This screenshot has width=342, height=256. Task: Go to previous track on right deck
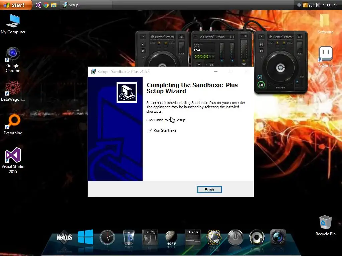point(261,51)
